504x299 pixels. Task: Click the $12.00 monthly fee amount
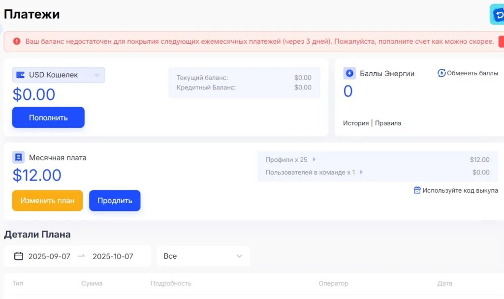click(x=37, y=175)
